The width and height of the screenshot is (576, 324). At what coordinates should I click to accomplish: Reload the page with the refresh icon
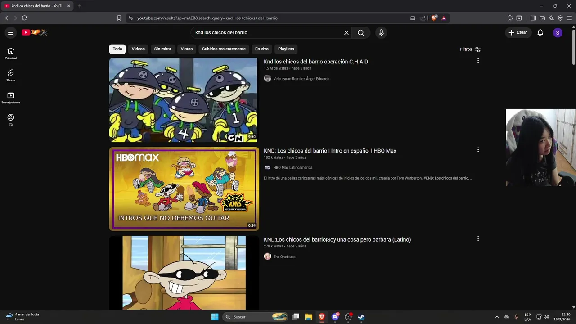[24, 18]
